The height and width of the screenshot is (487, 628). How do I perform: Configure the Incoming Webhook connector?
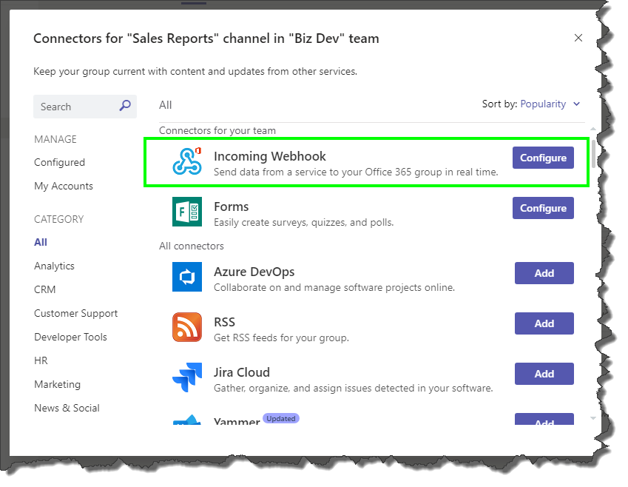[x=543, y=158]
